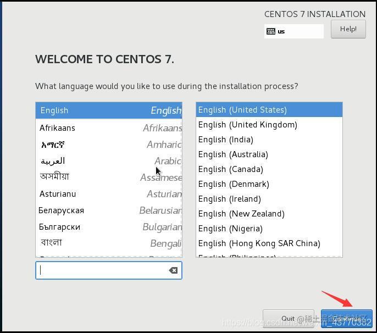
Task: Open the Help! button
Action: (x=348, y=29)
